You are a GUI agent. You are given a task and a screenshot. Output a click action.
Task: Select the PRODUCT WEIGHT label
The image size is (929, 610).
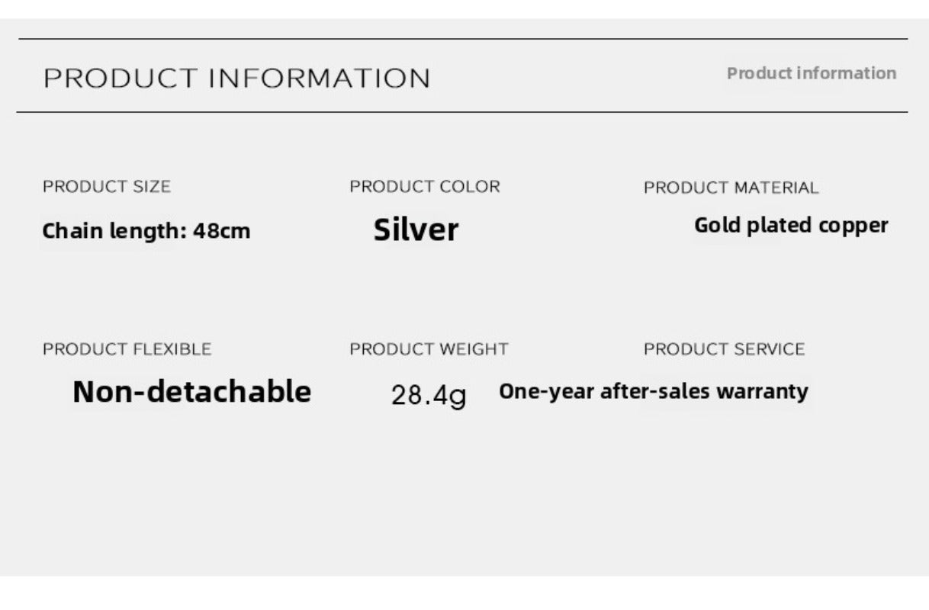(x=429, y=349)
